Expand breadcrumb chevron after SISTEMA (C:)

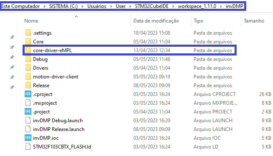tap(82, 6)
